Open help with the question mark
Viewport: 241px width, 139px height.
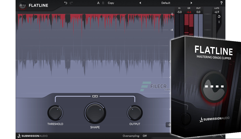pos(221,3)
